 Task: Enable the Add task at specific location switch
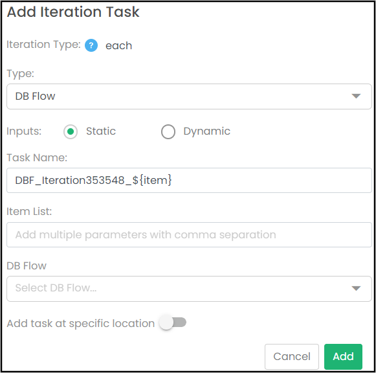click(173, 322)
